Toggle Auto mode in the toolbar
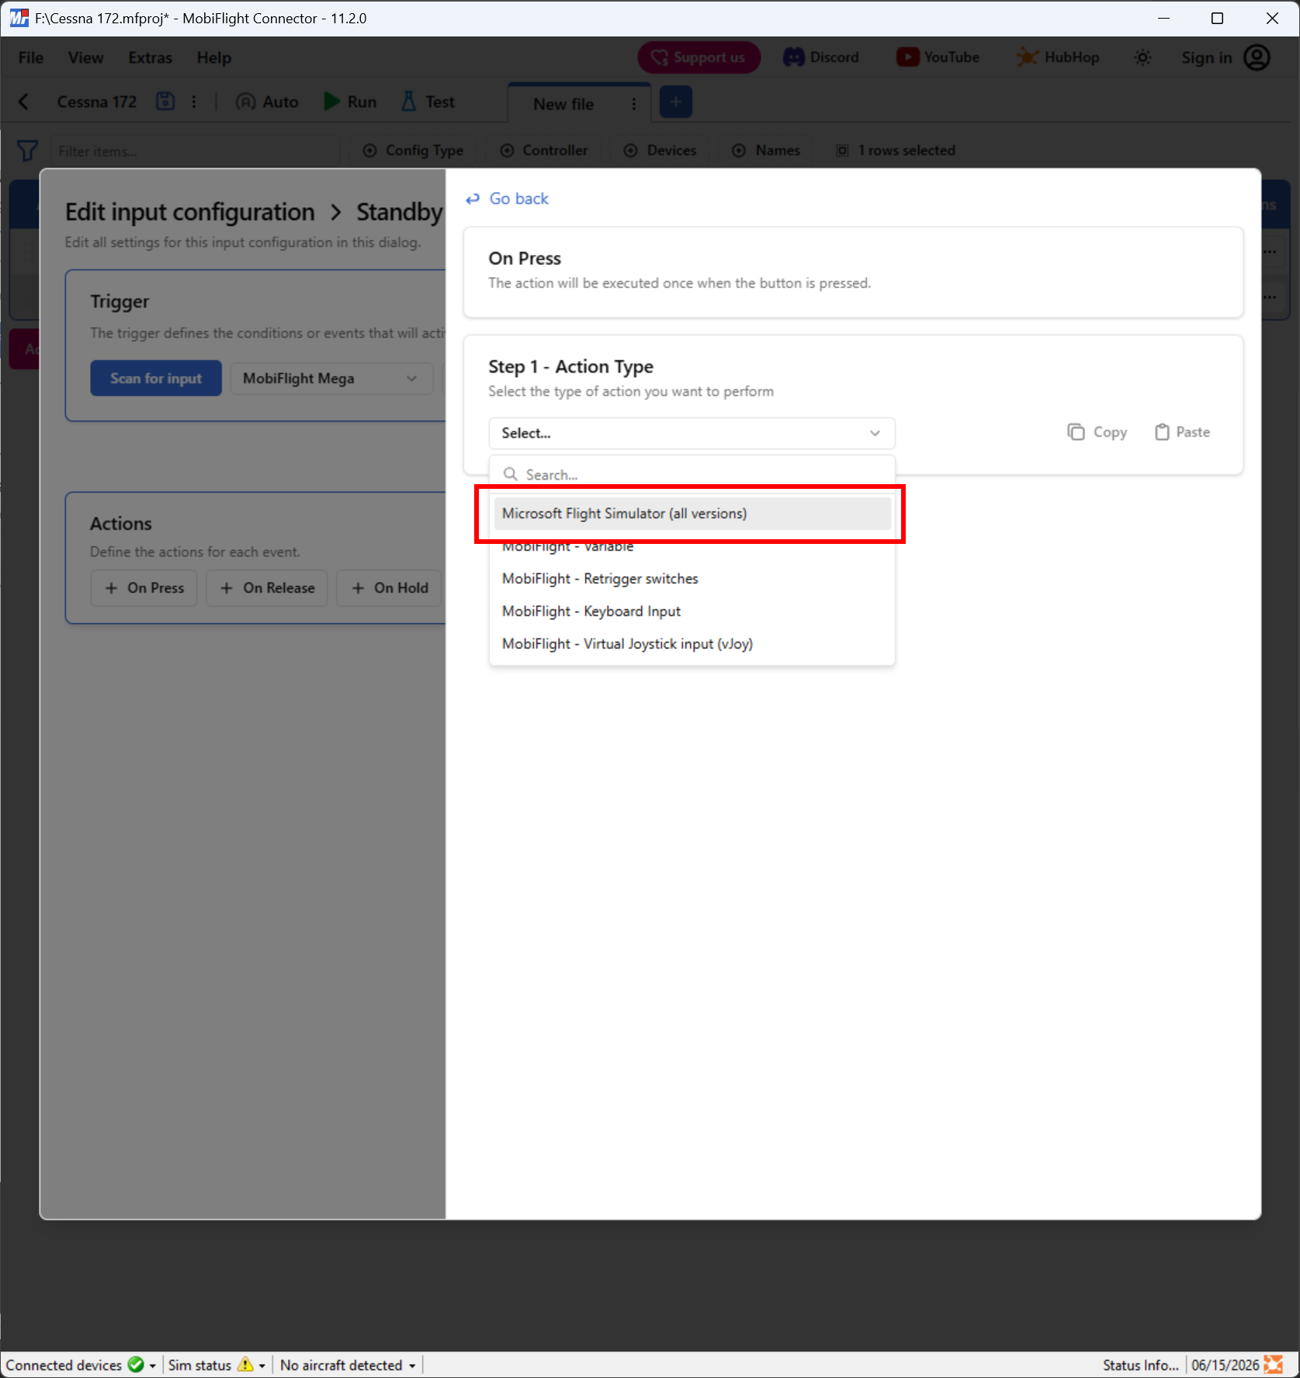Image resolution: width=1300 pixels, height=1378 pixels. [x=268, y=102]
